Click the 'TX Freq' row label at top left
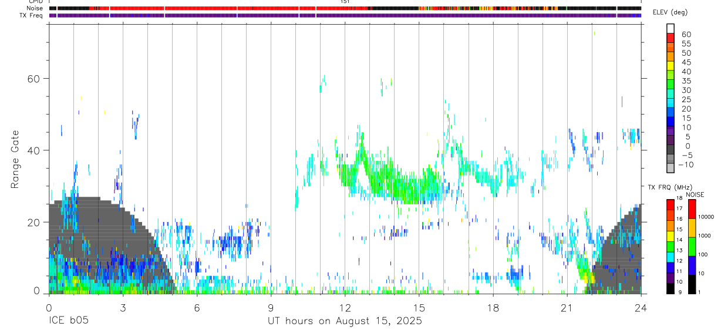The image size is (721, 333). 32,15
